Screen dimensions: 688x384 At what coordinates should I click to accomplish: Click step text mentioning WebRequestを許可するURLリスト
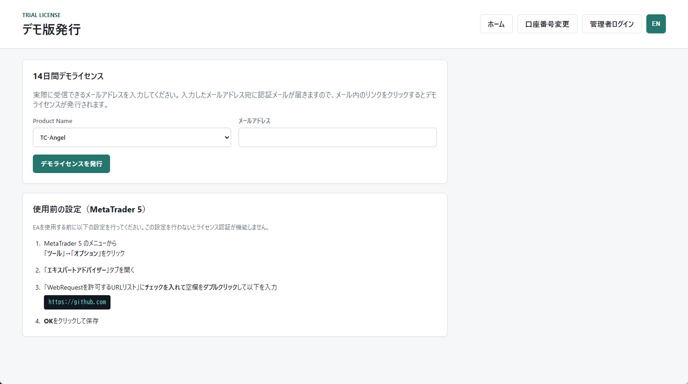(160, 287)
